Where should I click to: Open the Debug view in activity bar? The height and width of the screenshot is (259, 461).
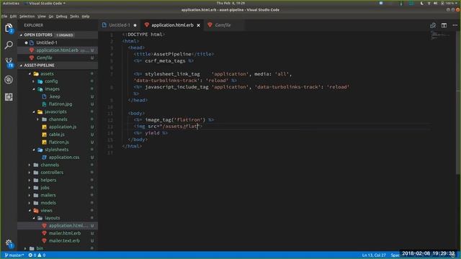coord(9,80)
